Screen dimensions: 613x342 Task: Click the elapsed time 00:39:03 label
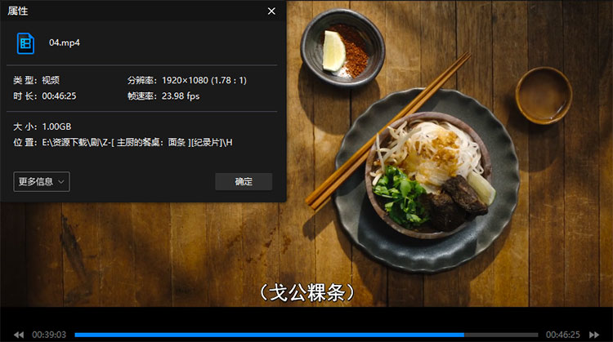tap(49, 335)
